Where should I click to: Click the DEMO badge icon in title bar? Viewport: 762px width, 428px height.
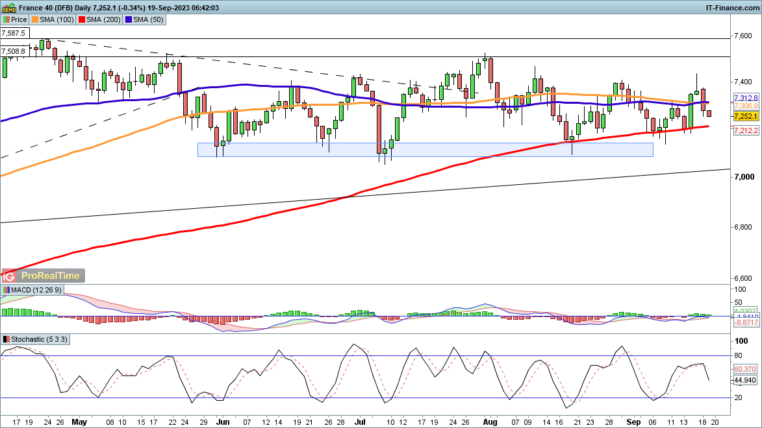8,8
